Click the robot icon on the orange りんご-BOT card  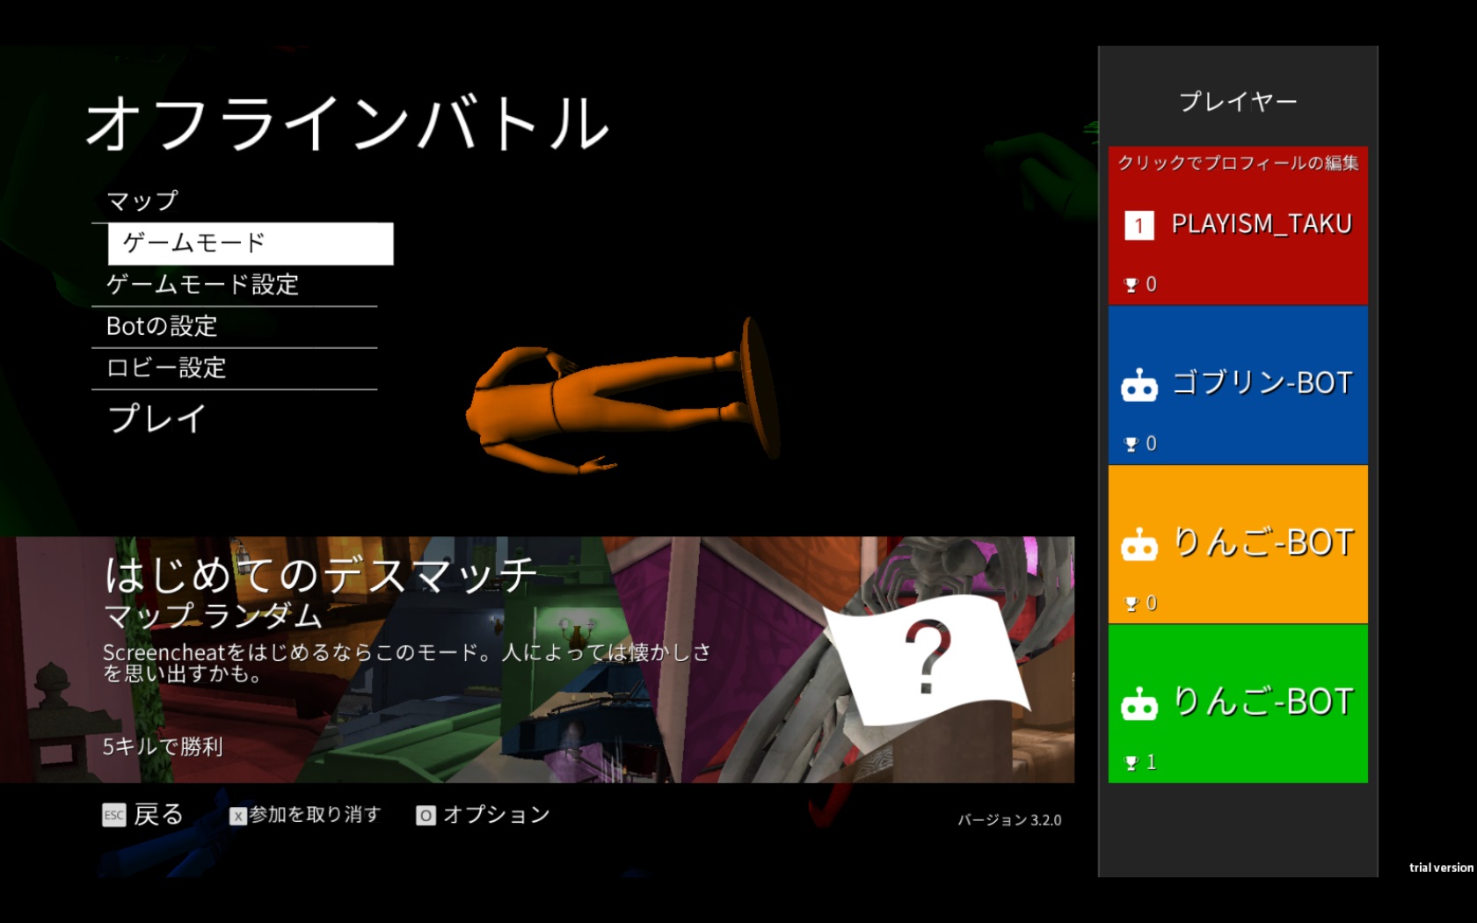pyautogui.click(x=1139, y=545)
